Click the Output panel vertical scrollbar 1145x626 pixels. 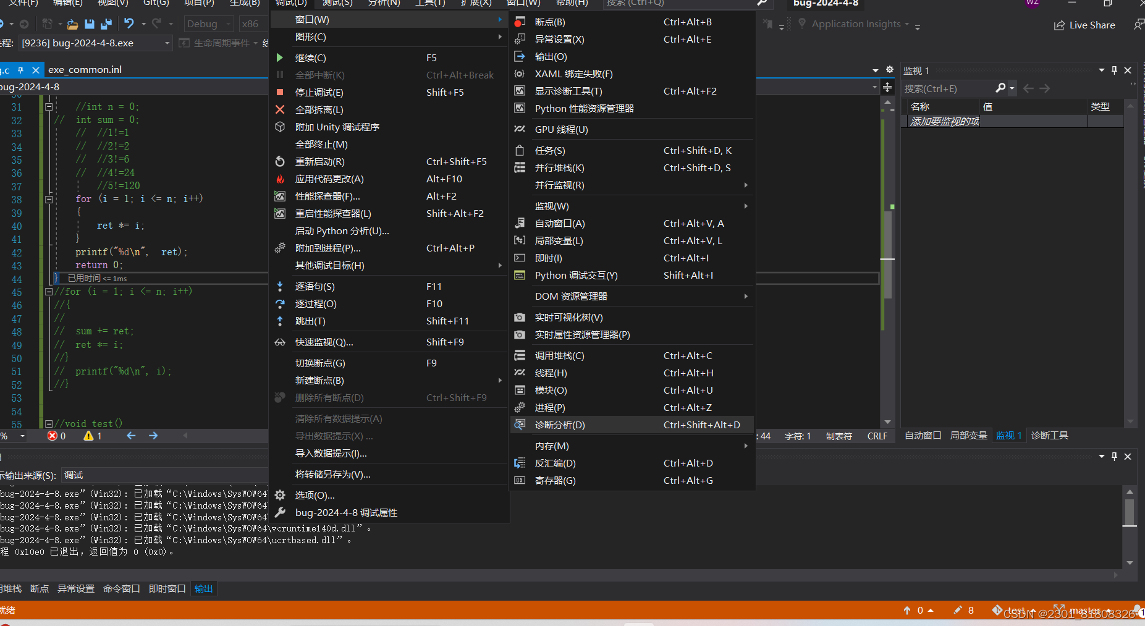(x=1130, y=513)
